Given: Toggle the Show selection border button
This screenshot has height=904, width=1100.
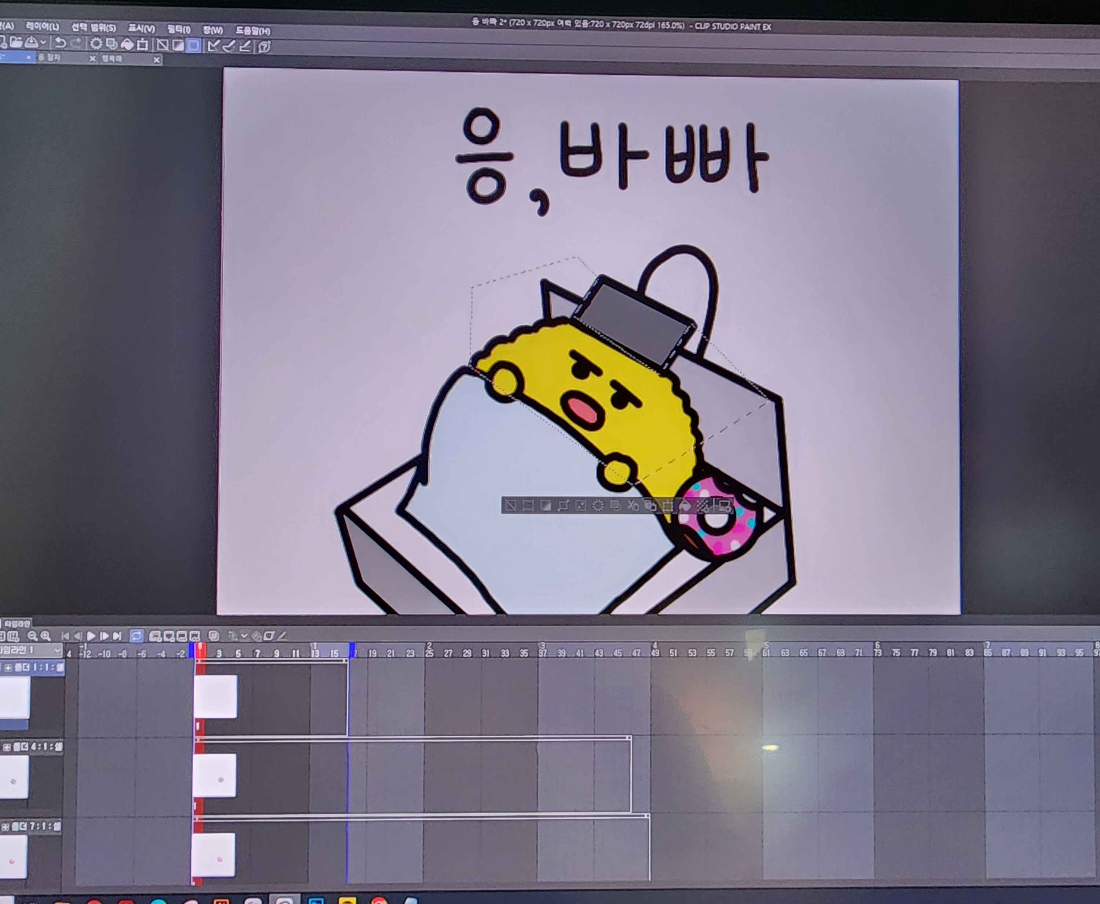Looking at the screenshot, I should 193,46.
